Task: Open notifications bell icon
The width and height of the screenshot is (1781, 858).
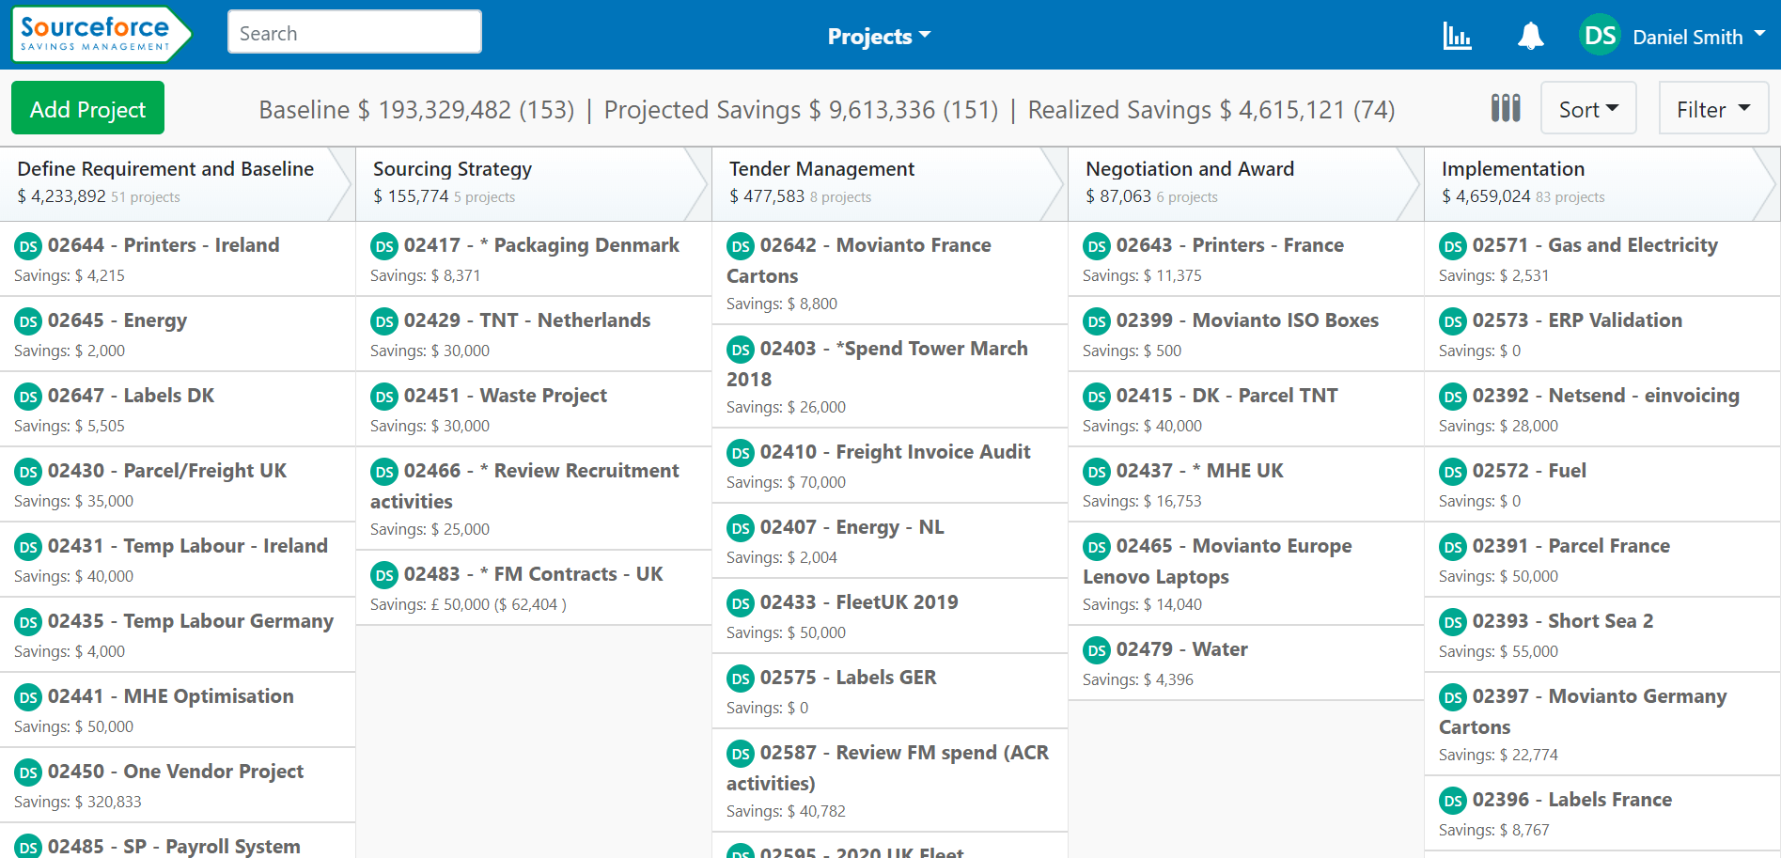Action: (1530, 37)
